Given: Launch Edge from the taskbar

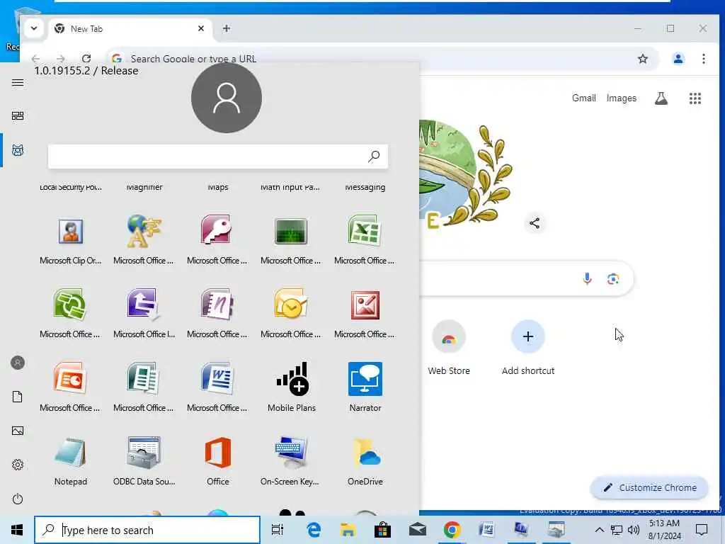Looking at the screenshot, I should [314, 530].
